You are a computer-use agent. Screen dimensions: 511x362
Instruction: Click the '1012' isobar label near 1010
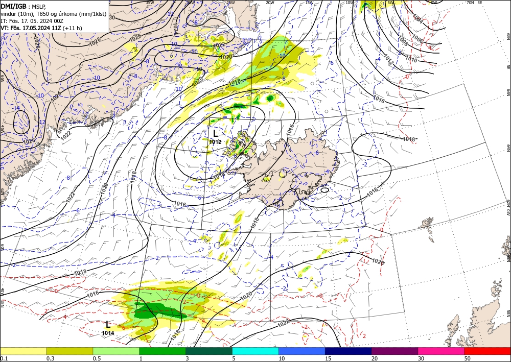coord(389,59)
